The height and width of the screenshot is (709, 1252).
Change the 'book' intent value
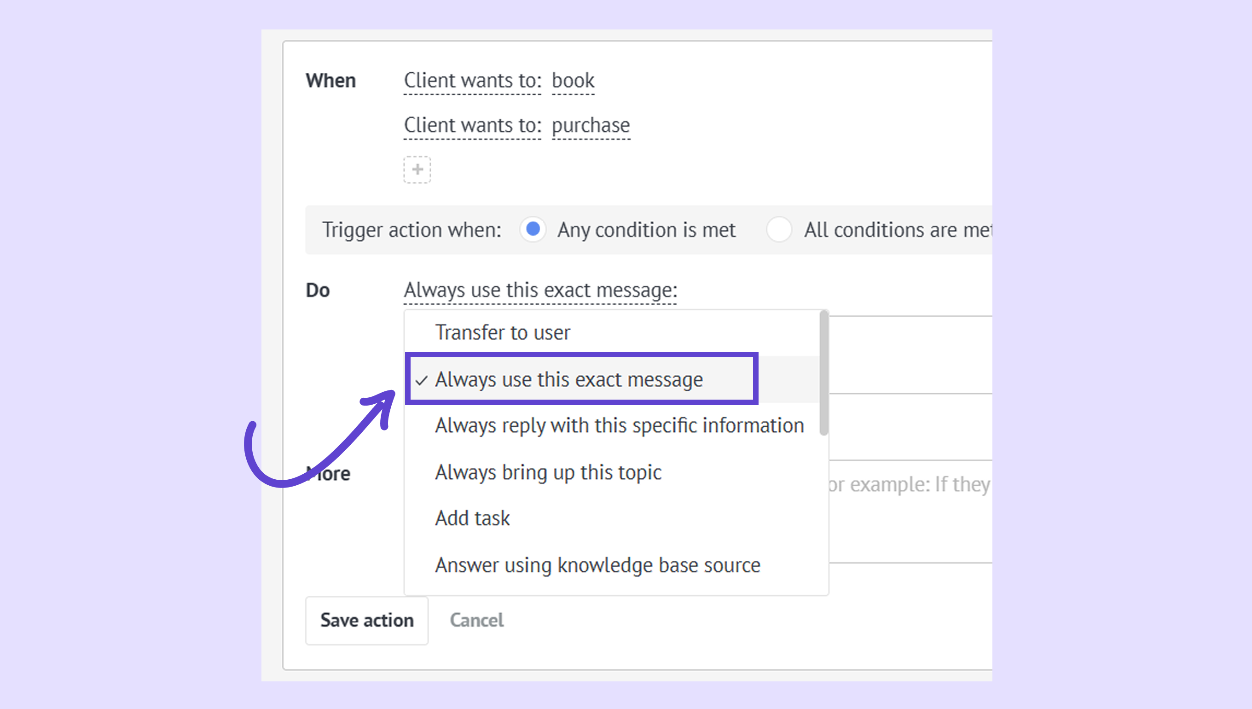(x=573, y=81)
